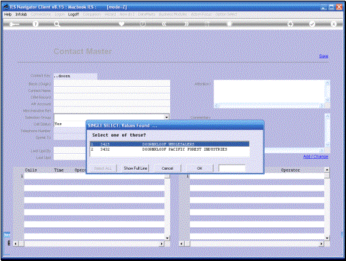Image resolution: width=346 pixels, height=261 pixels.
Task: Click the key icon in the toolbar
Action: pyautogui.click(x=14, y=24)
